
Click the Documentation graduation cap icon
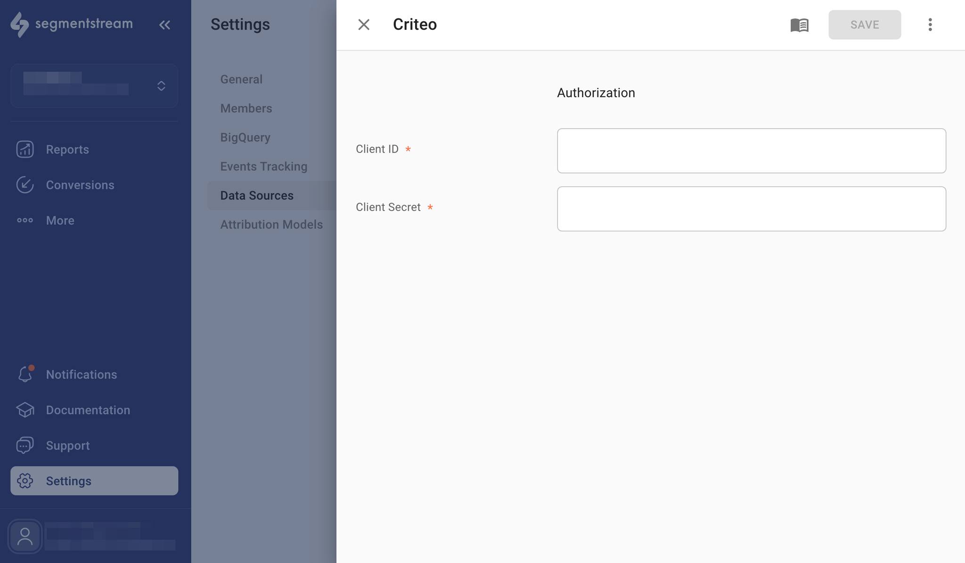[25, 410]
